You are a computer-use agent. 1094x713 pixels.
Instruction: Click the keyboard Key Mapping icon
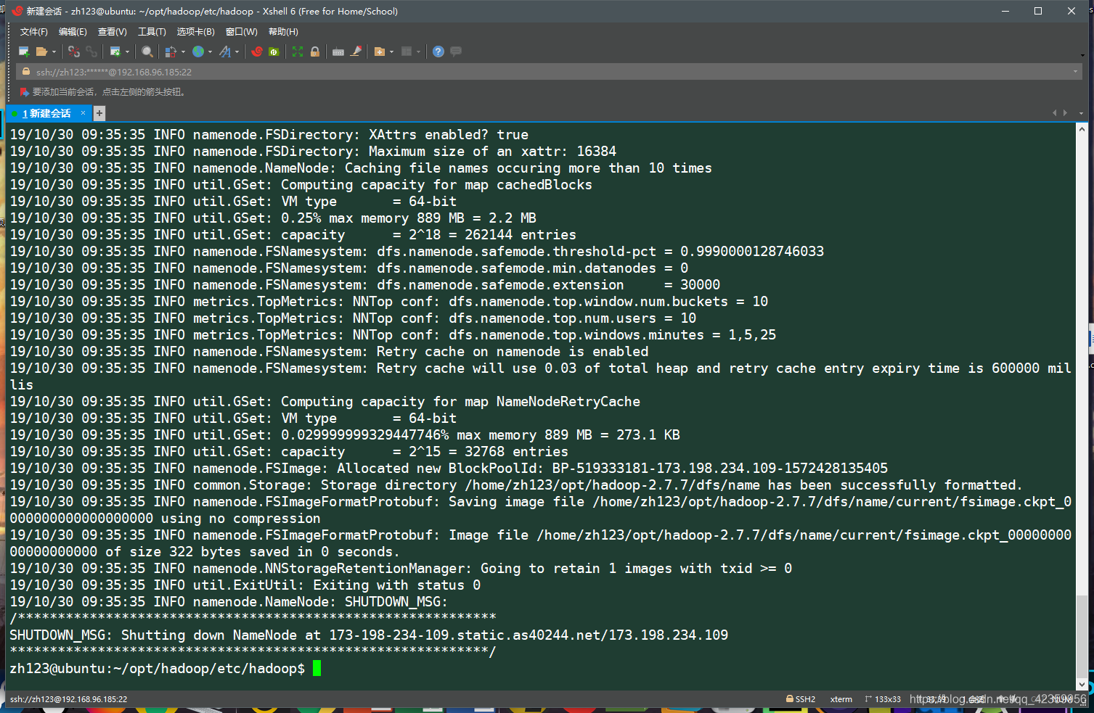(338, 51)
